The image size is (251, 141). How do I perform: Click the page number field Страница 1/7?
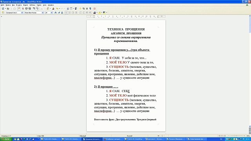(x=6, y=136)
